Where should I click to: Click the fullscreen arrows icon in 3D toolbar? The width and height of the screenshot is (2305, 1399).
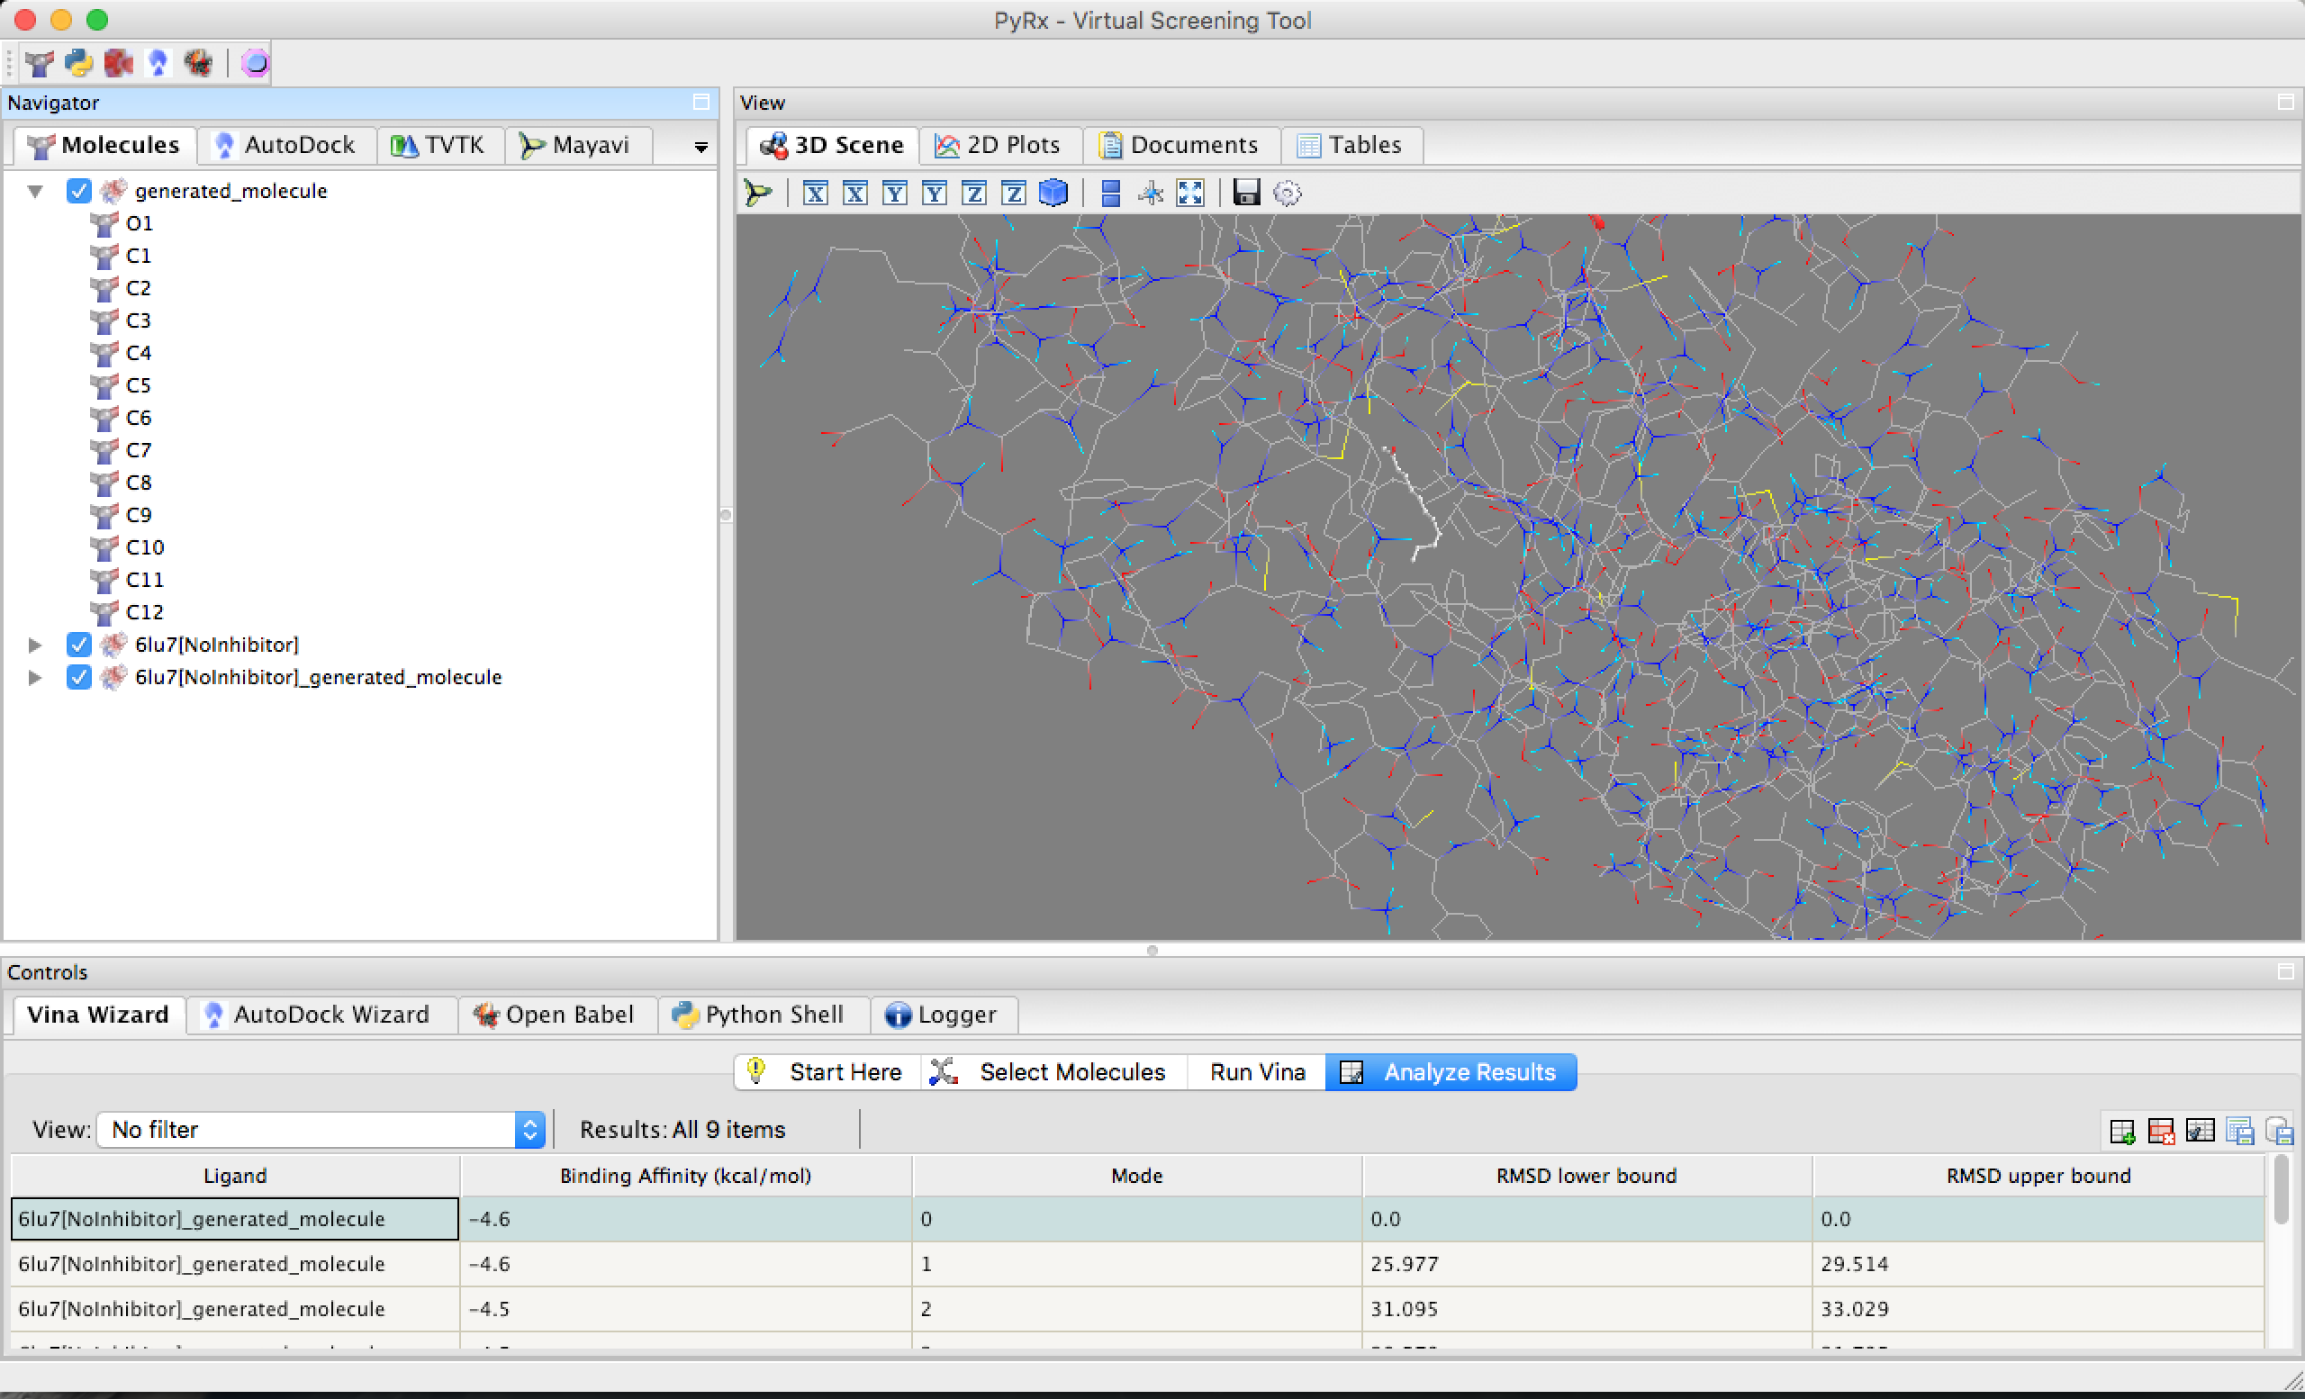click(1190, 194)
